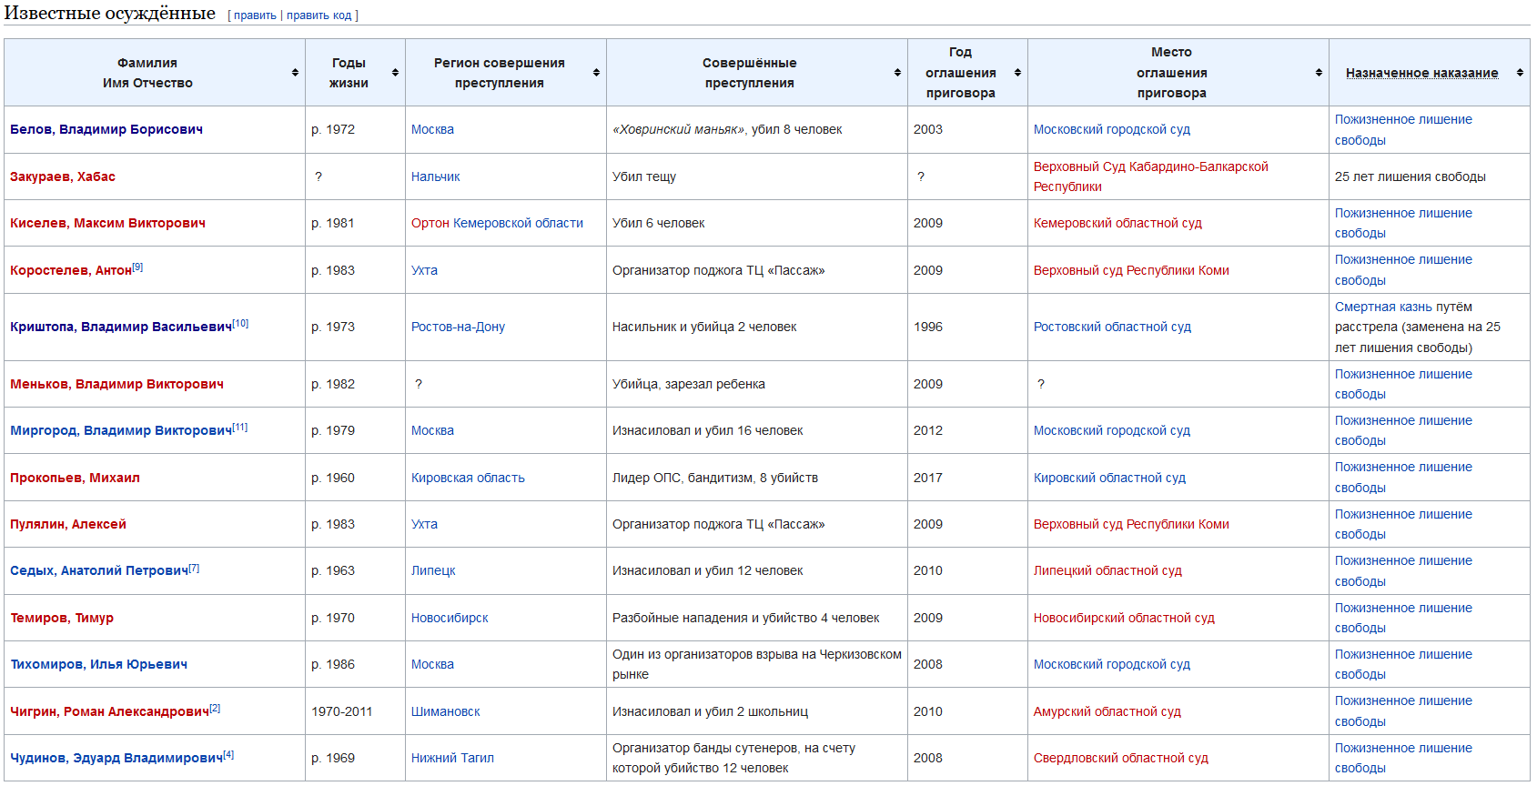Sort by Регион совершения преступления arrows
Screen dimensions: 1537x786
pos(596,73)
